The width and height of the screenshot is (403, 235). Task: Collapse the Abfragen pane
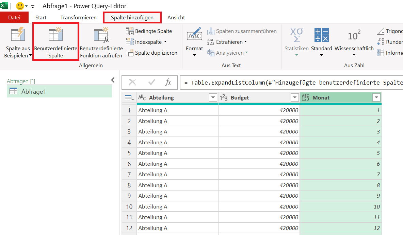pos(113,80)
